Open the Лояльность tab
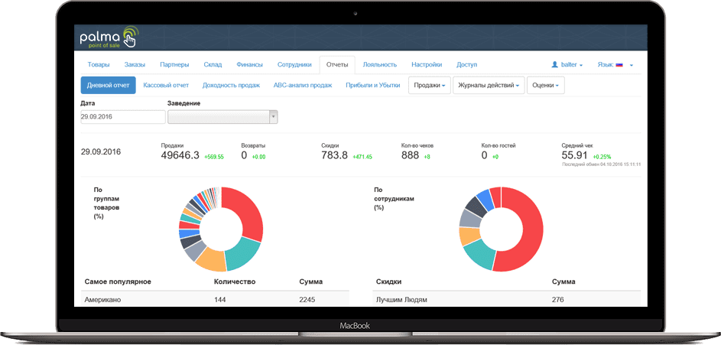The width and height of the screenshot is (721, 345). tap(379, 65)
